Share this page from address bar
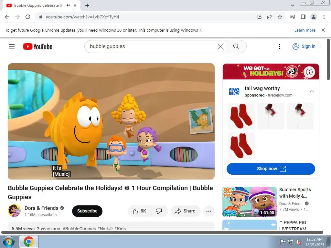This screenshot has width=331, height=248. point(270,17)
